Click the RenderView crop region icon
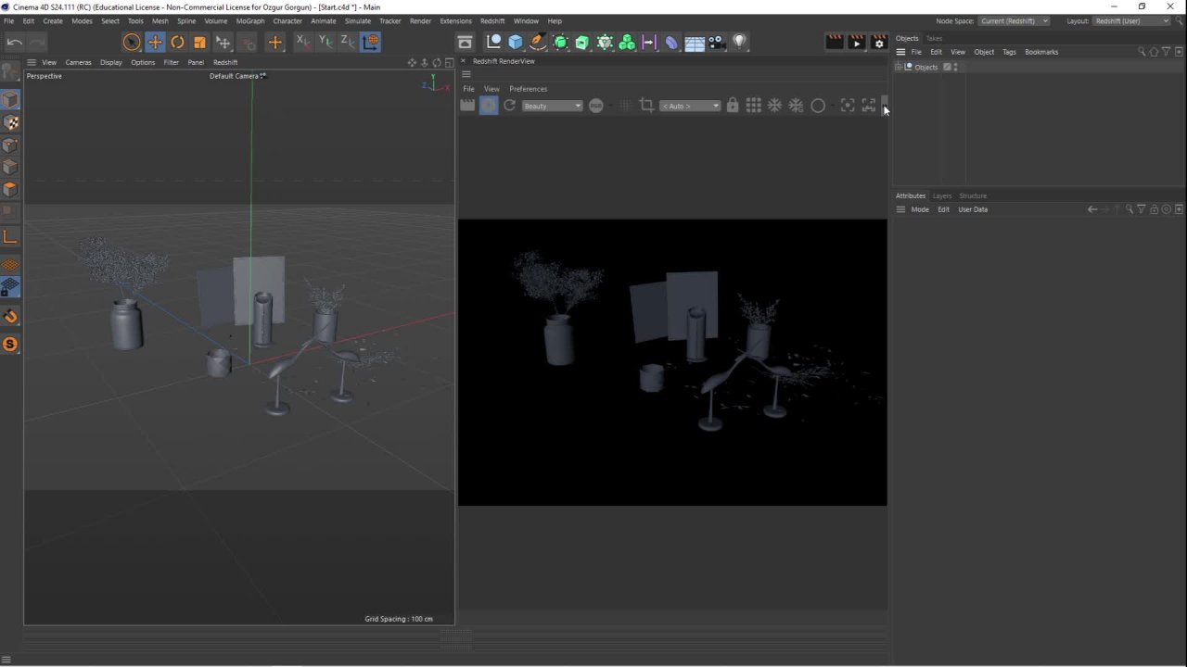 tap(646, 106)
